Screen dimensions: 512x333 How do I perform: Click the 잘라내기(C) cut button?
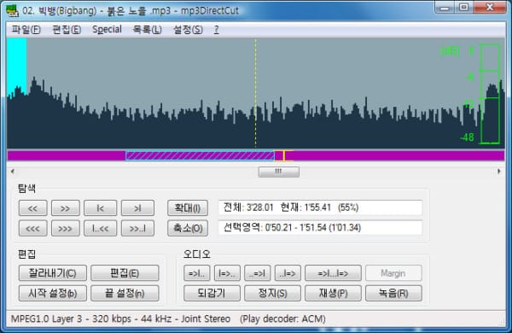53,273
